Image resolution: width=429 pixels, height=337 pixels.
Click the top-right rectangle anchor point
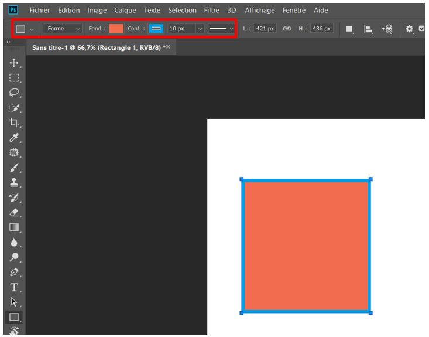tap(370, 179)
